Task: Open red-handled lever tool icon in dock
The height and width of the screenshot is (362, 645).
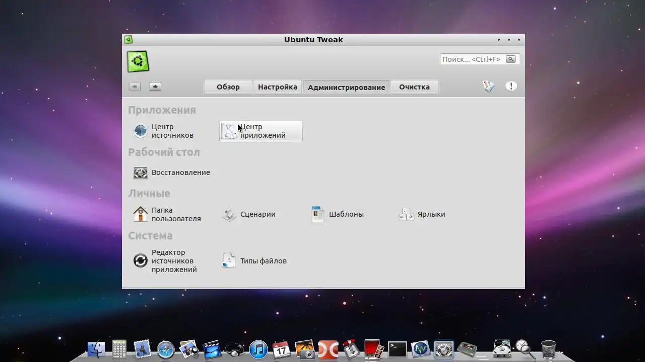Action: coord(351,349)
